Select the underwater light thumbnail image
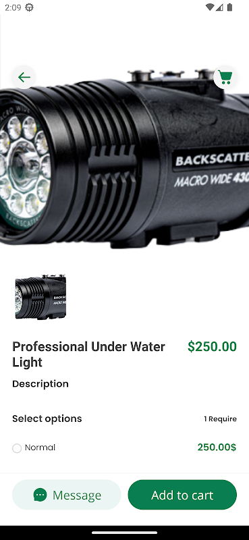The image size is (249, 540). coord(40,296)
